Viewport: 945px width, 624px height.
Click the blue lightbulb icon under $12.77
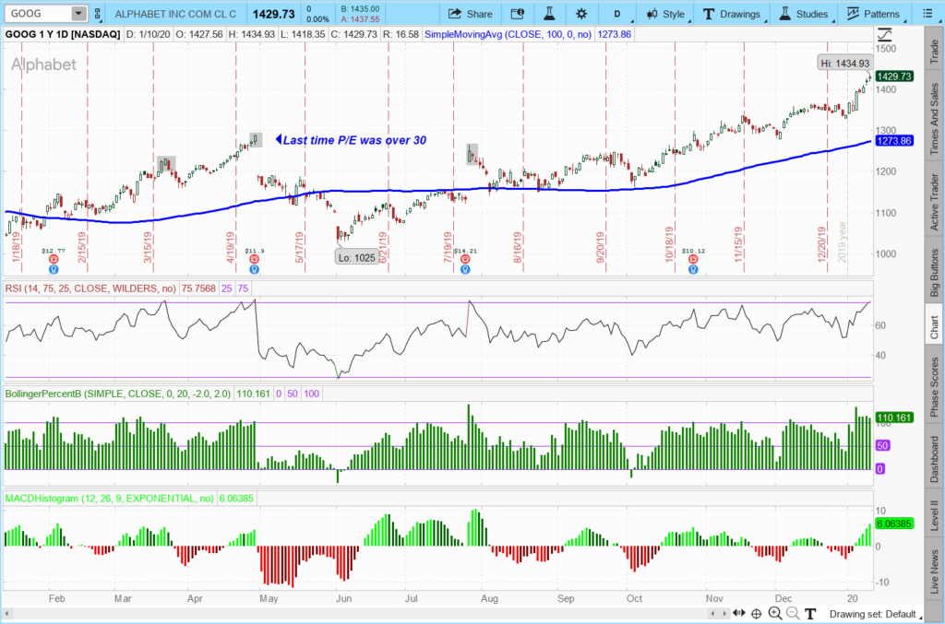[x=54, y=269]
